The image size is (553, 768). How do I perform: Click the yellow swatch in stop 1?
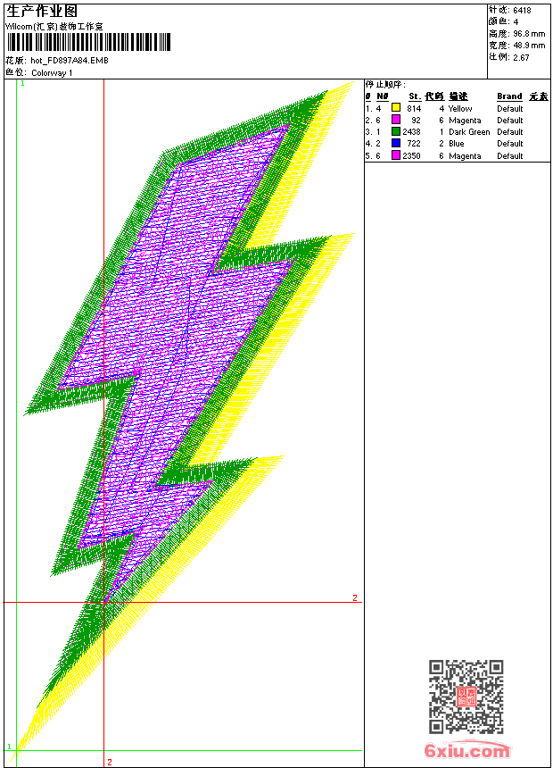point(396,108)
